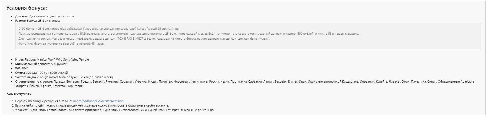
Task: Click the step text "Перейти по линку"
Action: [43, 101]
